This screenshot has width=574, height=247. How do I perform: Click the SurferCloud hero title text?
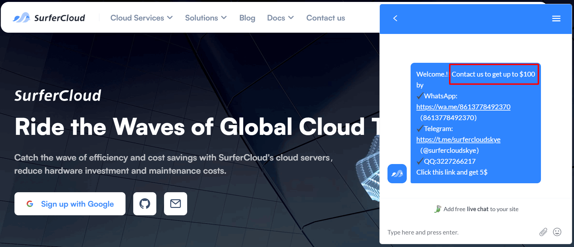click(58, 96)
